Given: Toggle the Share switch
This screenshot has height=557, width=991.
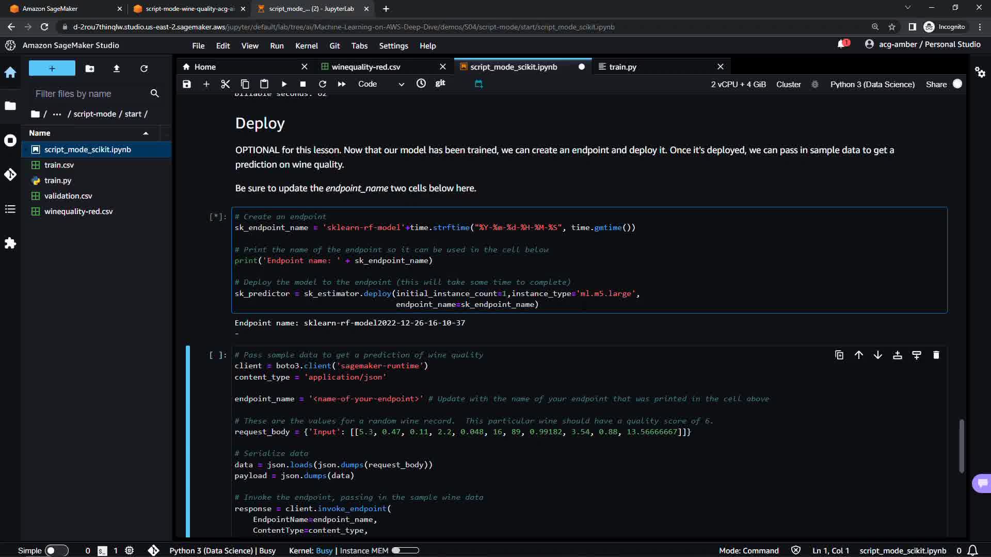Looking at the screenshot, I should [x=957, y=84].
